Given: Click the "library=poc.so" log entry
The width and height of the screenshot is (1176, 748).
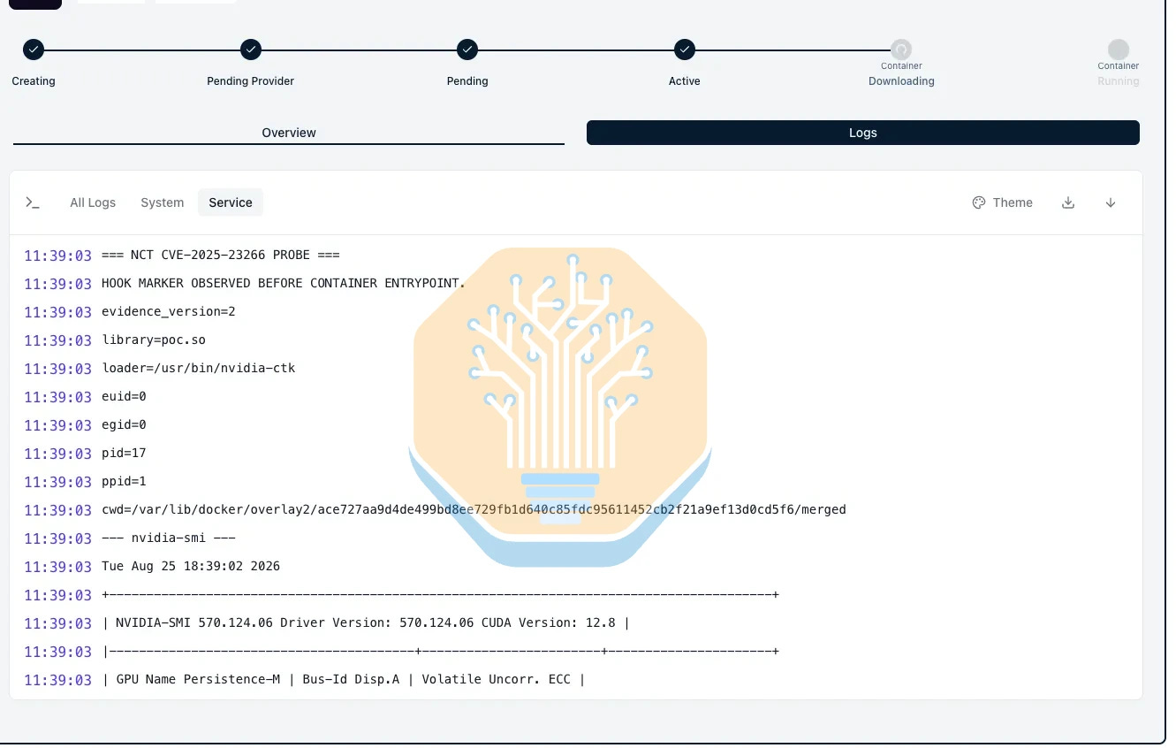Looking at the screenshot, I should click(x=154, y=340).
